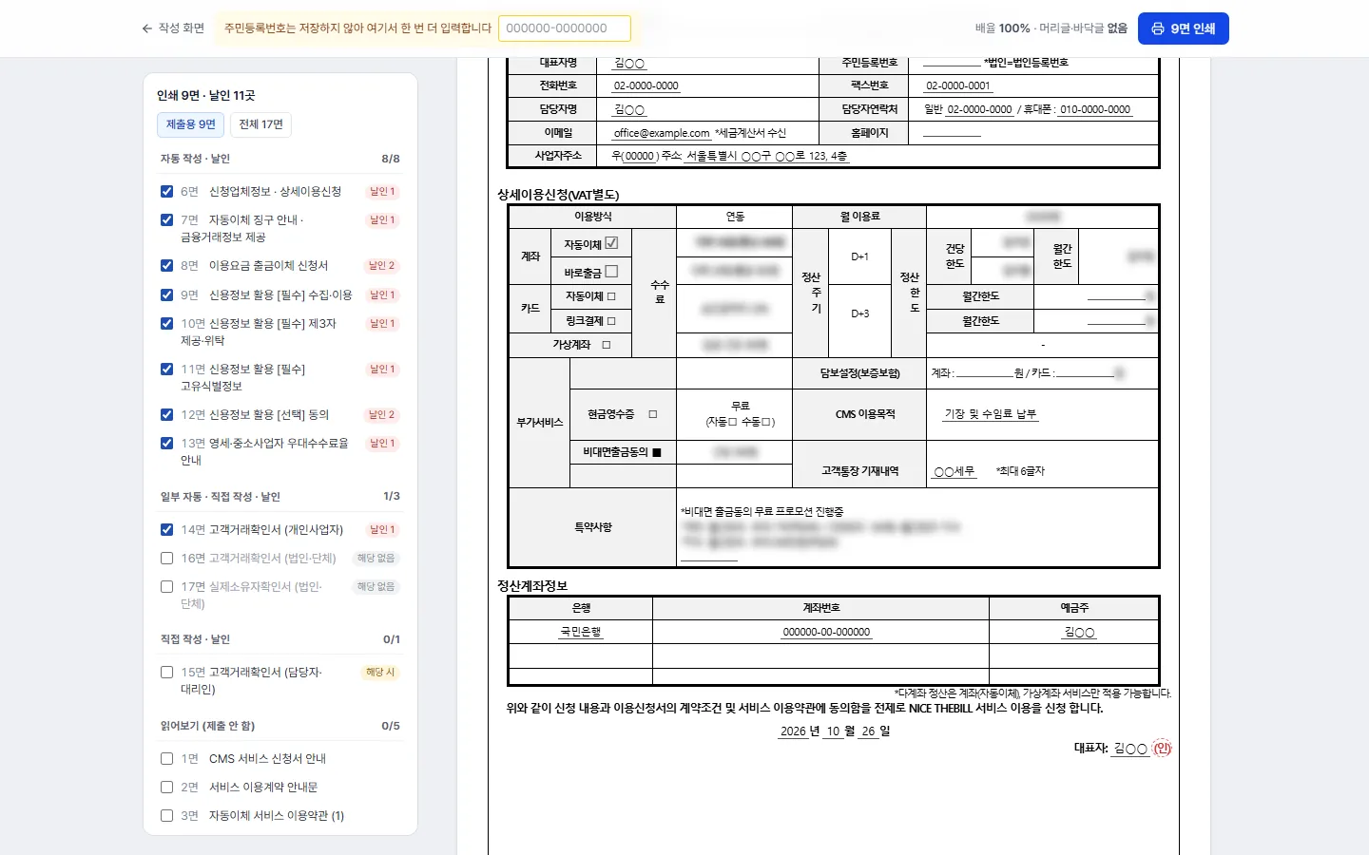Check 3면 자동이체 서비스 이용약관 (1)
The image size is (1369, 855).
point(166,816)
